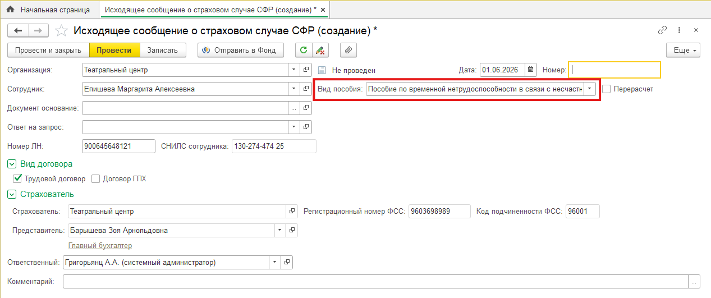This screenshot has width=711, height=298.
Task: Click Отправить в Фонд button
Action: pyautogui.click(x=241, y=50)
